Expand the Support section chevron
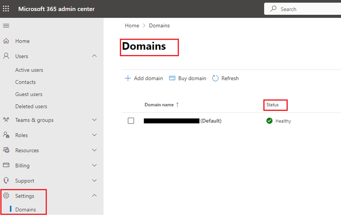The image size is (341, 216). tap(94, 181)
